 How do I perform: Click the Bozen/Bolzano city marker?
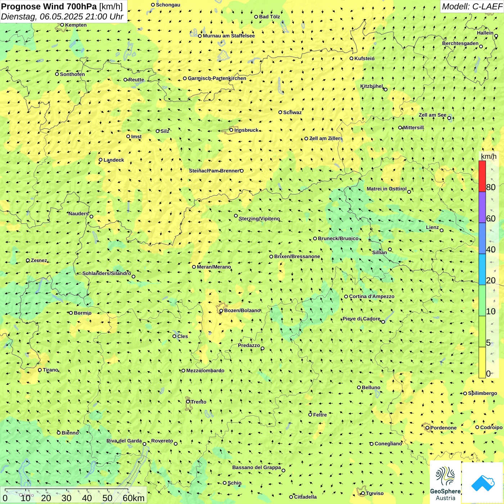tap(221, 311)
